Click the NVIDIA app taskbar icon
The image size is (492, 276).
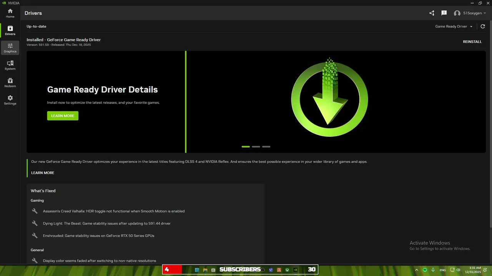click(x=296, y=270)
